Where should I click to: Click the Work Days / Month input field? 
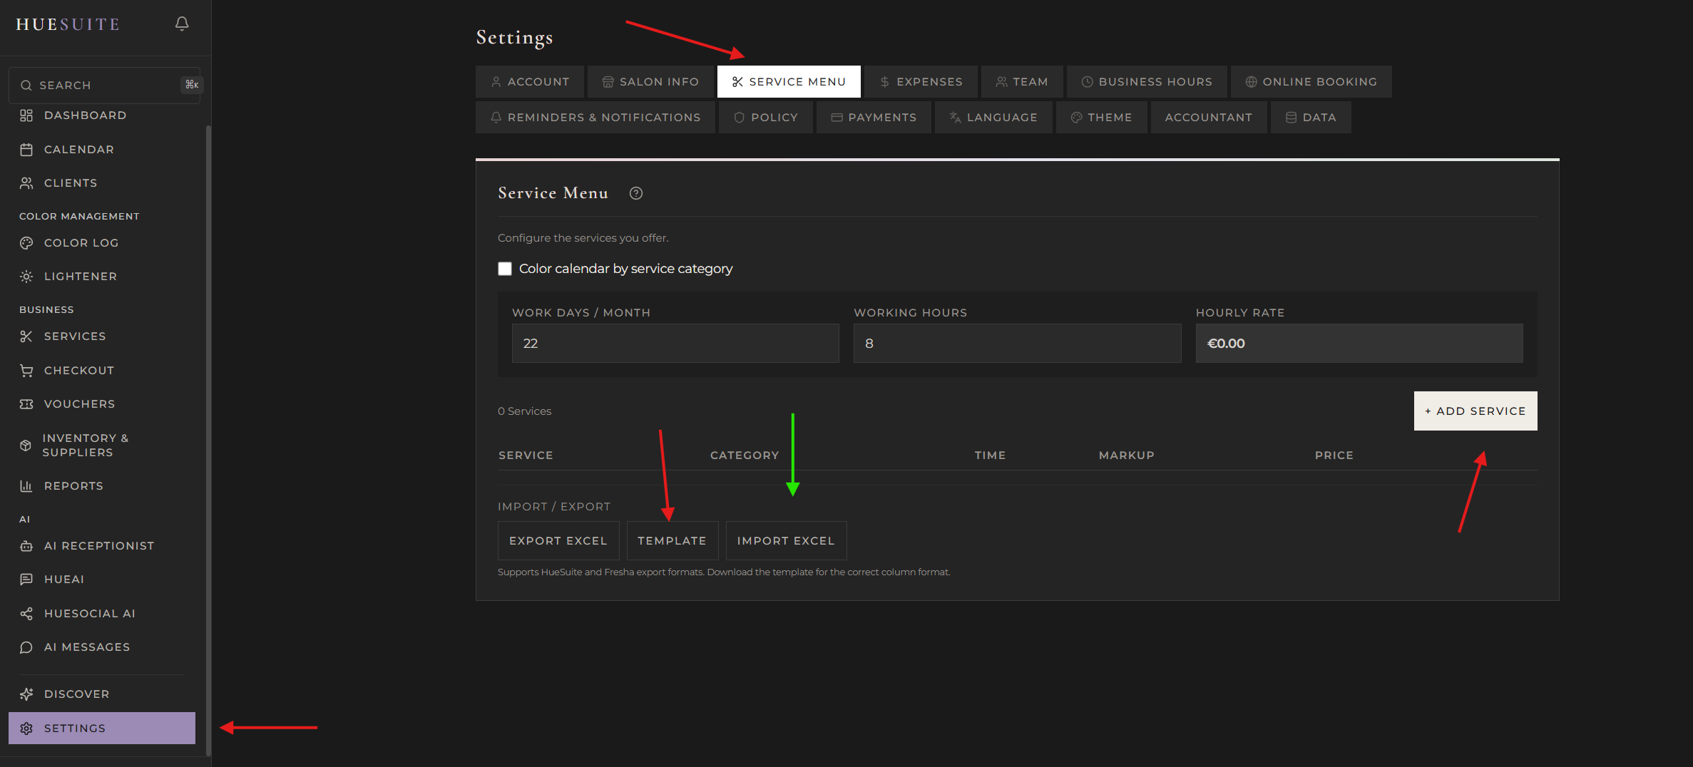click(x=674, y=343)
